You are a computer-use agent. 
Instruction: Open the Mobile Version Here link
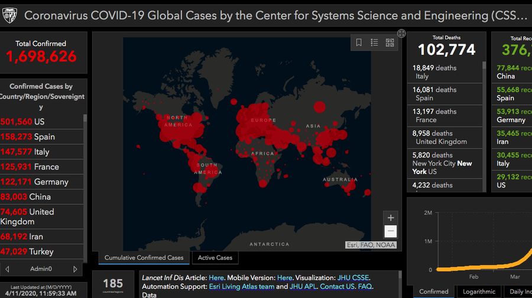pos(285,278)
